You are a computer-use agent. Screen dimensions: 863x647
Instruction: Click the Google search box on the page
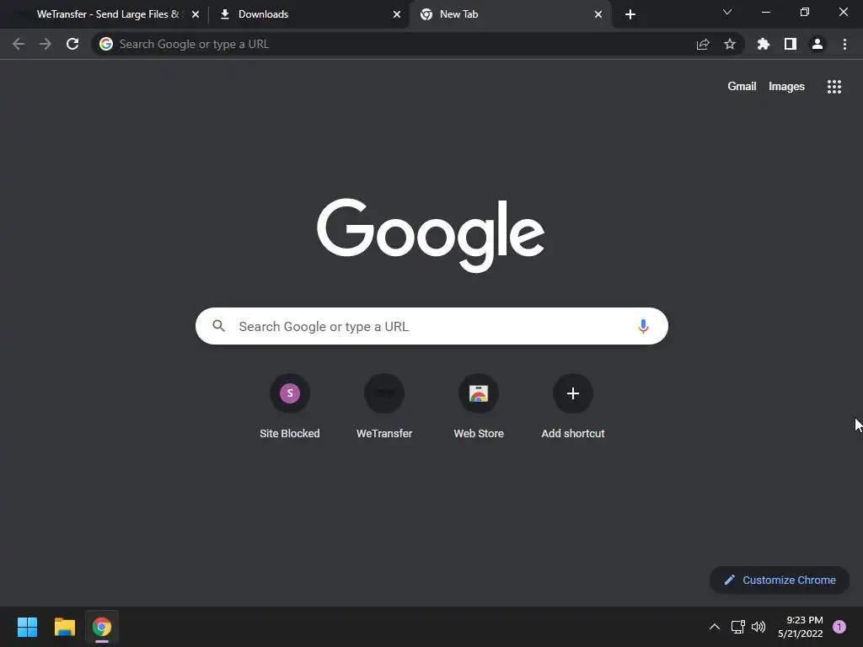click(432, 326)
